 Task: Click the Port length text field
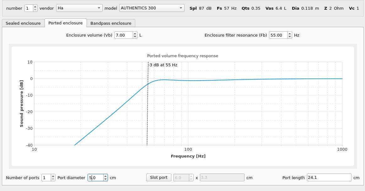(x=329, y=178)
